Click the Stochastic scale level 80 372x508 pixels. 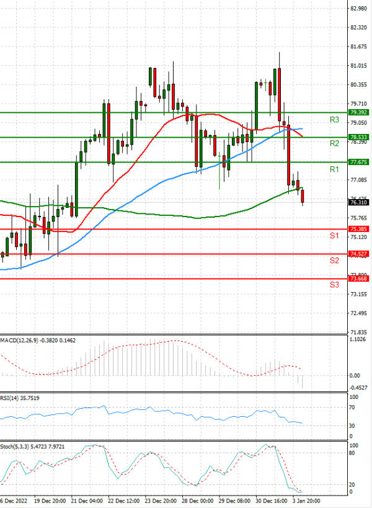353,453
